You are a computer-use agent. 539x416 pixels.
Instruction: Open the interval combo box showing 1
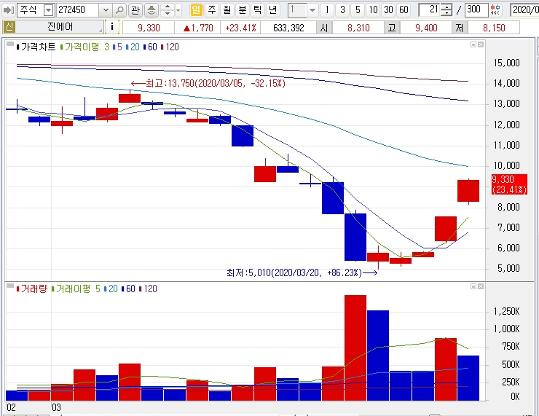click(302, 10)
